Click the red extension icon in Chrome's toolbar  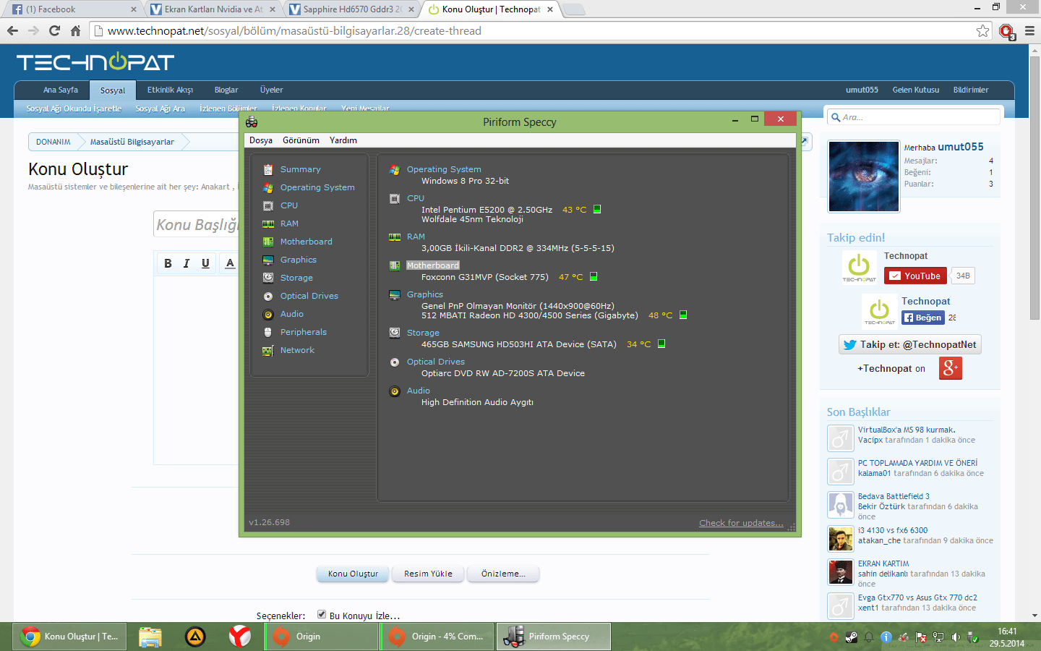[x=1006, y=31]
